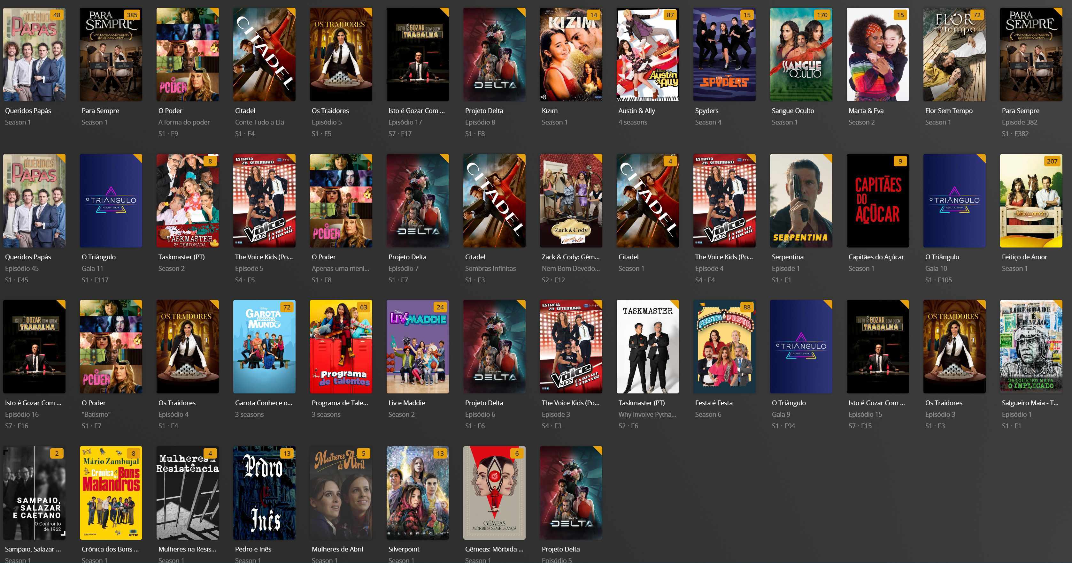Screen dimensions: 1072x563
Task: Select the Mulheres de Abril poster
Action: (x=341, y=493)
